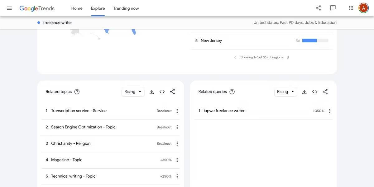Screen dimensions: 374x187
Task: Open options for Transcription service topic
Action: click(x=177, y=111)
